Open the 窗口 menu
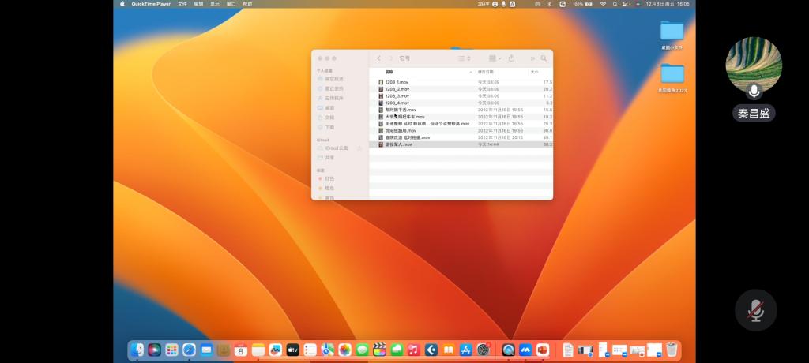 (231, 4)
